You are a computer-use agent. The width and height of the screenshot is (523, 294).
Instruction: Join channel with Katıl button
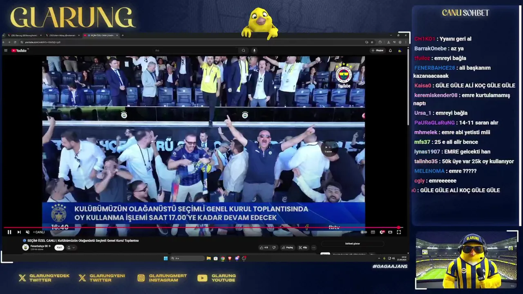pyautogui.click(x=59, y=247)
